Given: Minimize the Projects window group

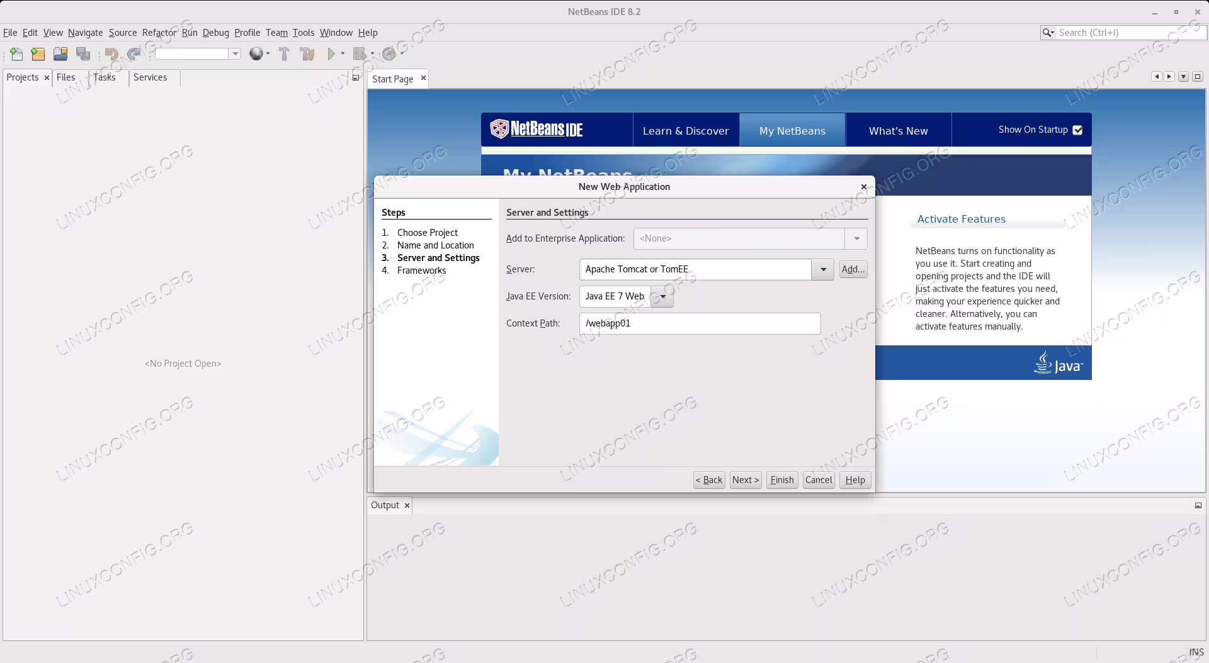Looking at the screenshot, I should 356,77.
